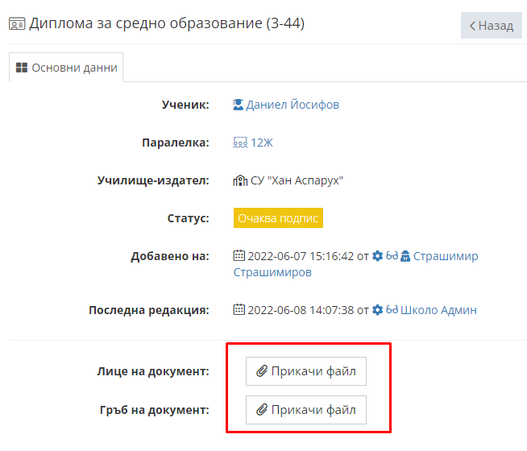Click the glasses icon in Добавено на row

click(x=392, y=256)
